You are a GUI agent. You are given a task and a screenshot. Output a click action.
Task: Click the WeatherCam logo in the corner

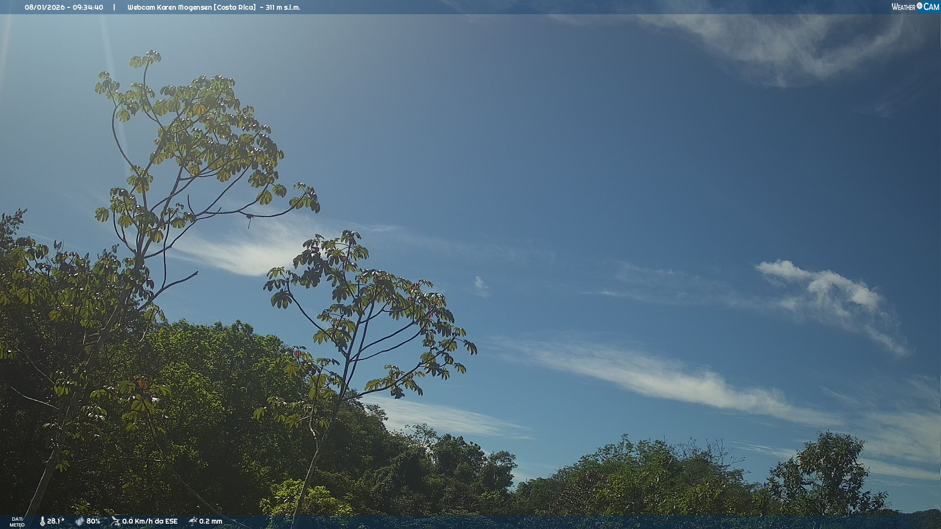(915, 7)
